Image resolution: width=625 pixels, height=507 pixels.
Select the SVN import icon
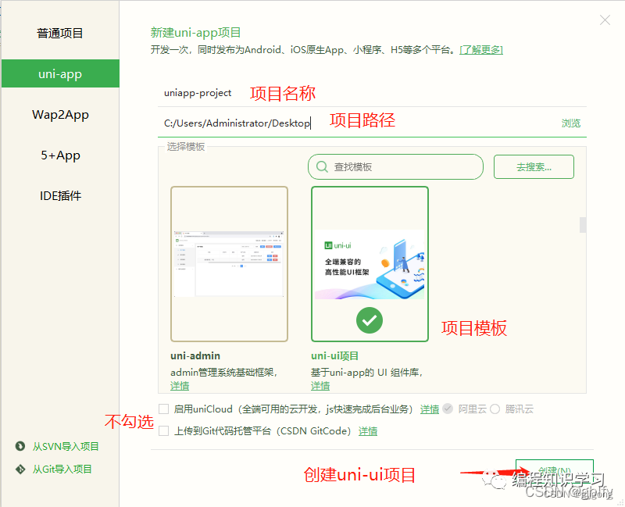22,446
